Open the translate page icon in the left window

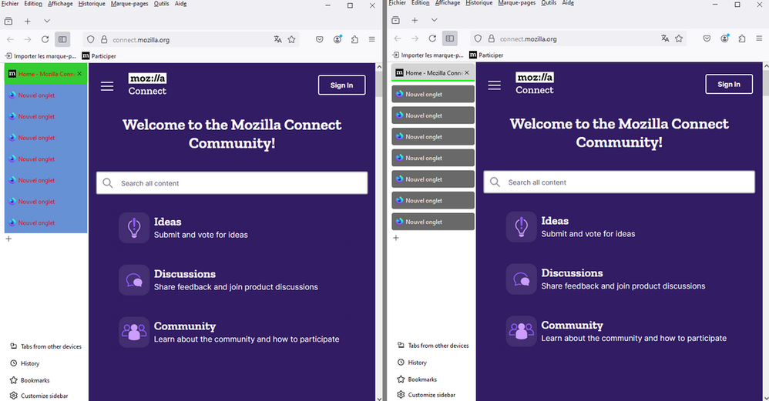coord(277,39)
